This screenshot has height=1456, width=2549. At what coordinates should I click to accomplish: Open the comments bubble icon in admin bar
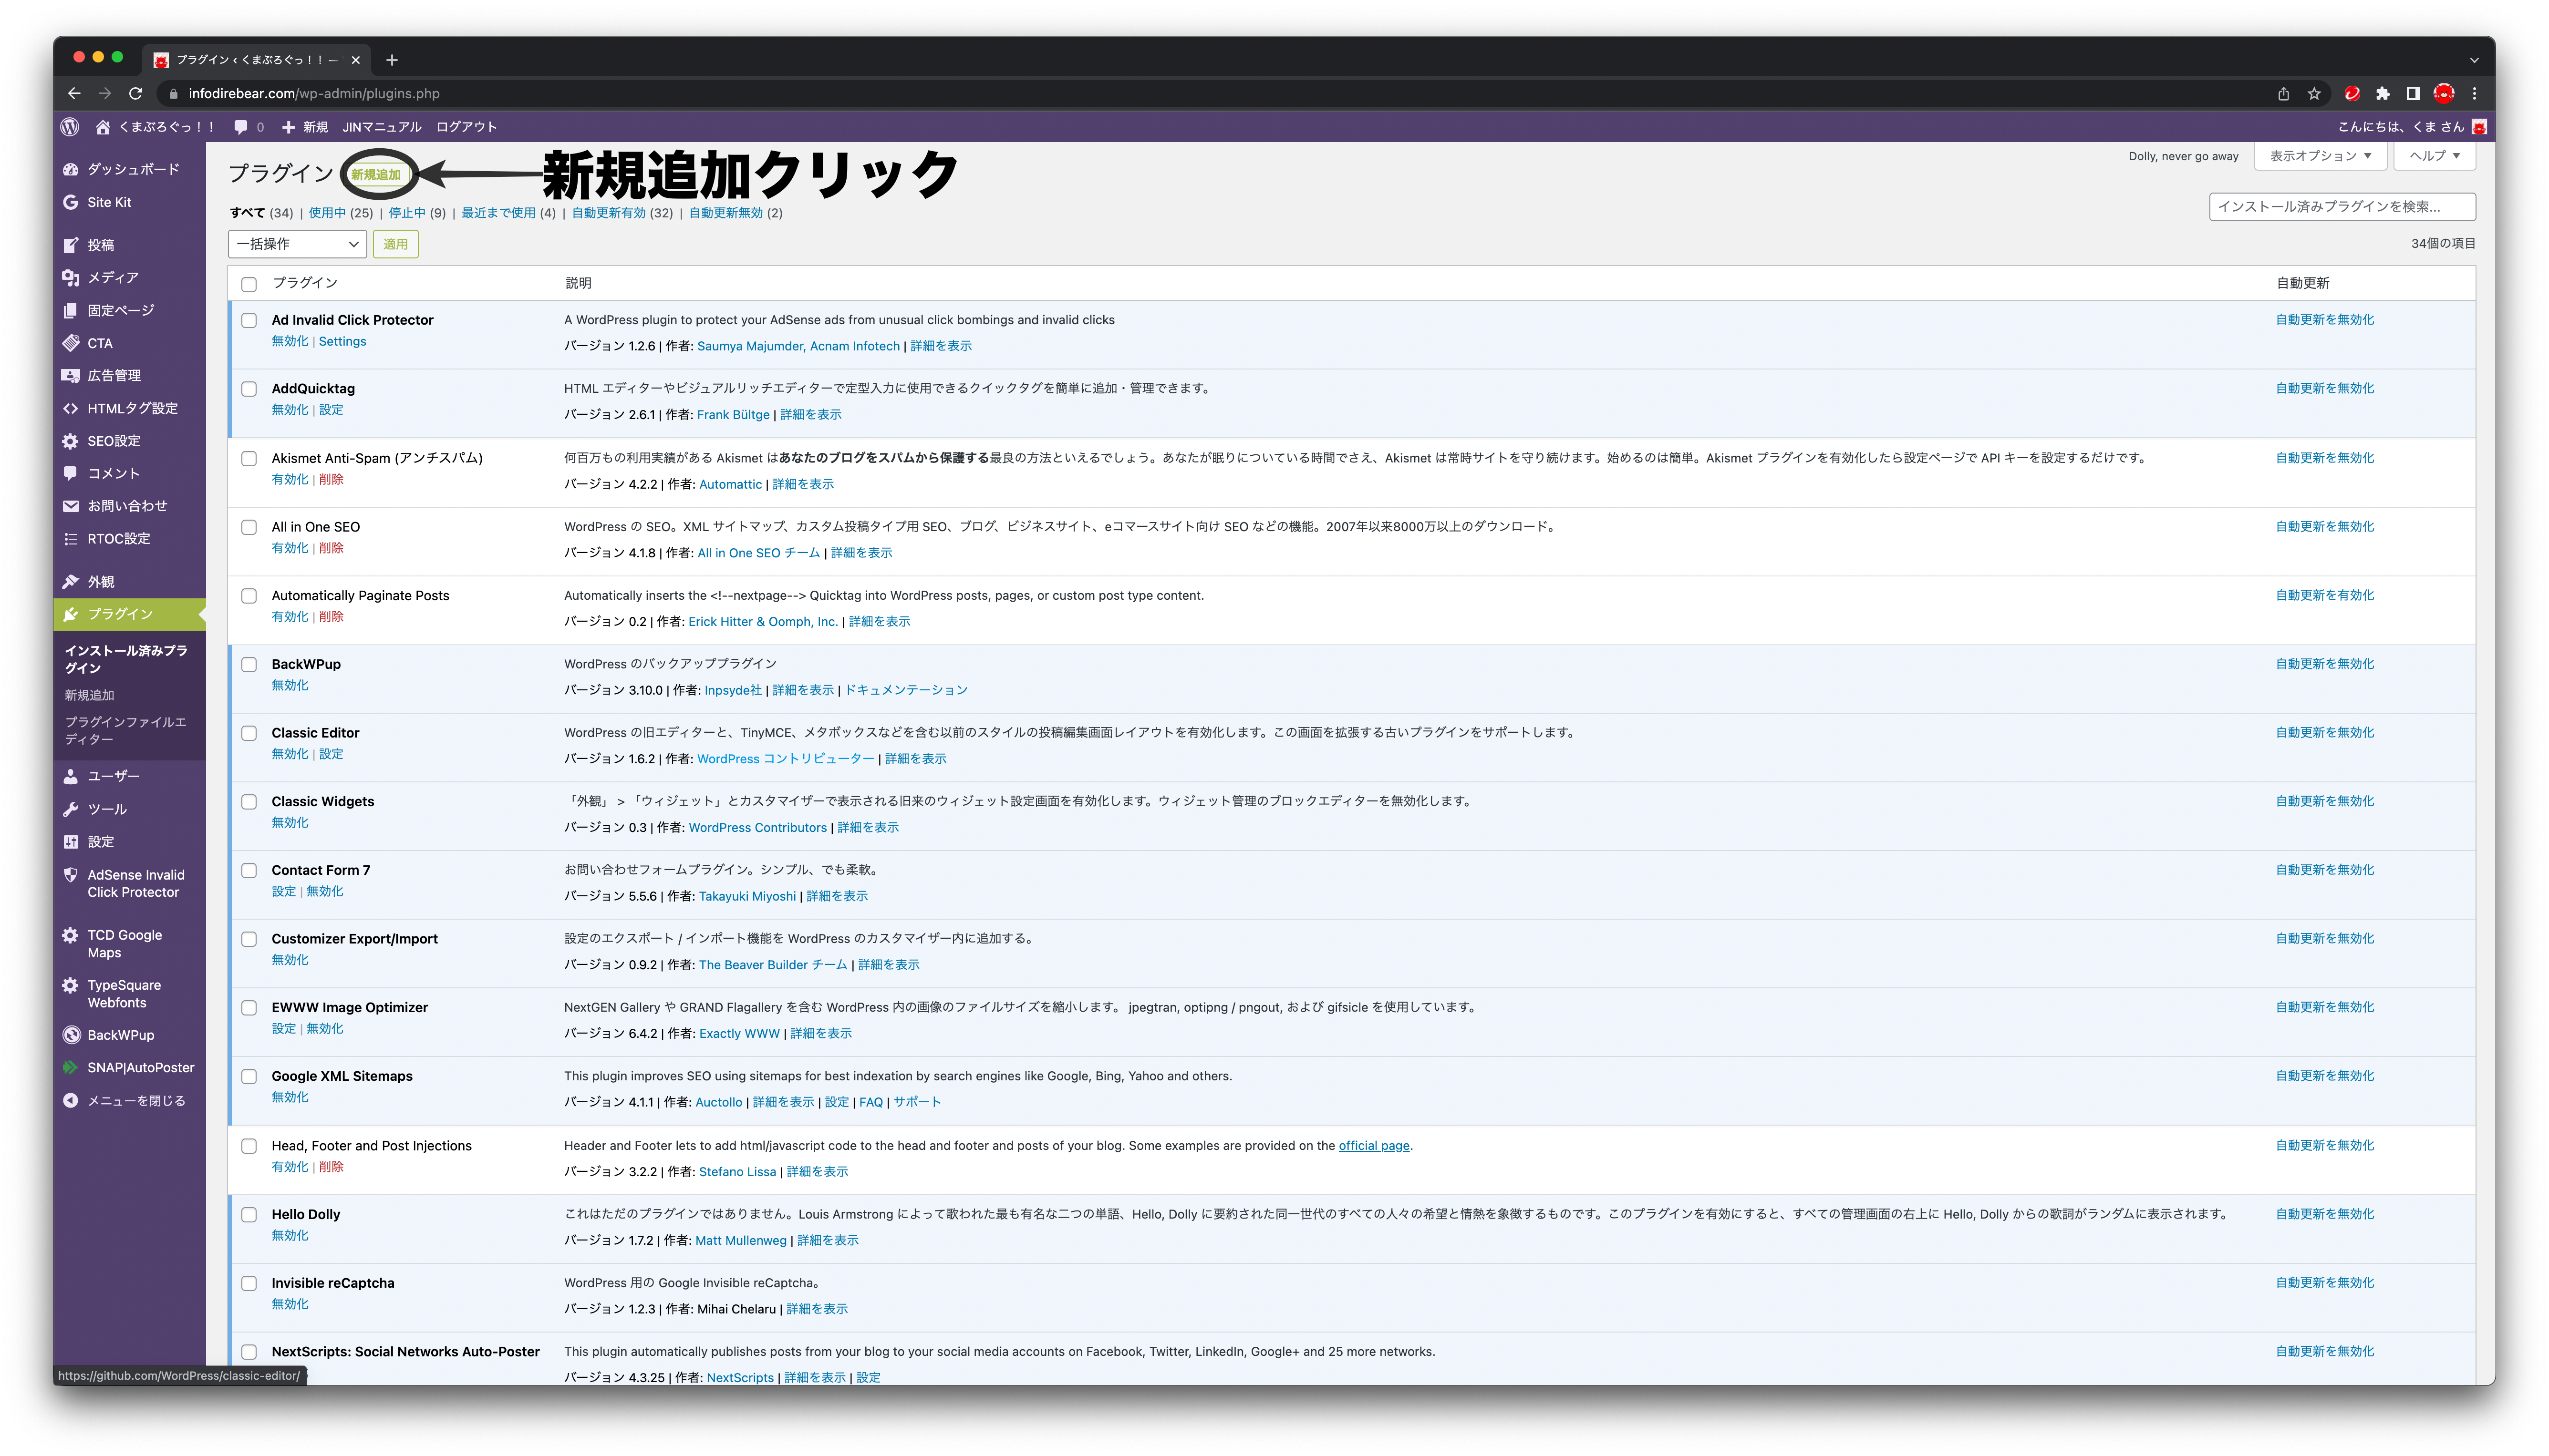click(240, 127)
